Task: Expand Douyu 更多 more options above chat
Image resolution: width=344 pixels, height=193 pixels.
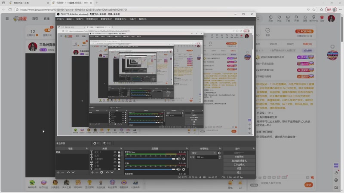Action: tap(267, 32)
